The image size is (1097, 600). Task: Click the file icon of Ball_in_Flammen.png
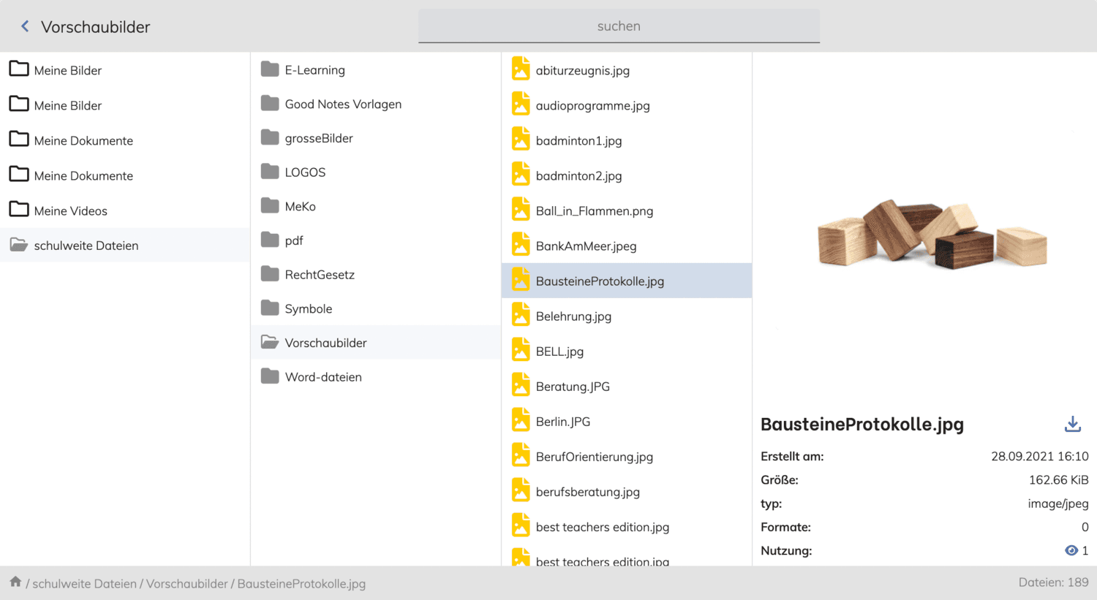(521, 210)
